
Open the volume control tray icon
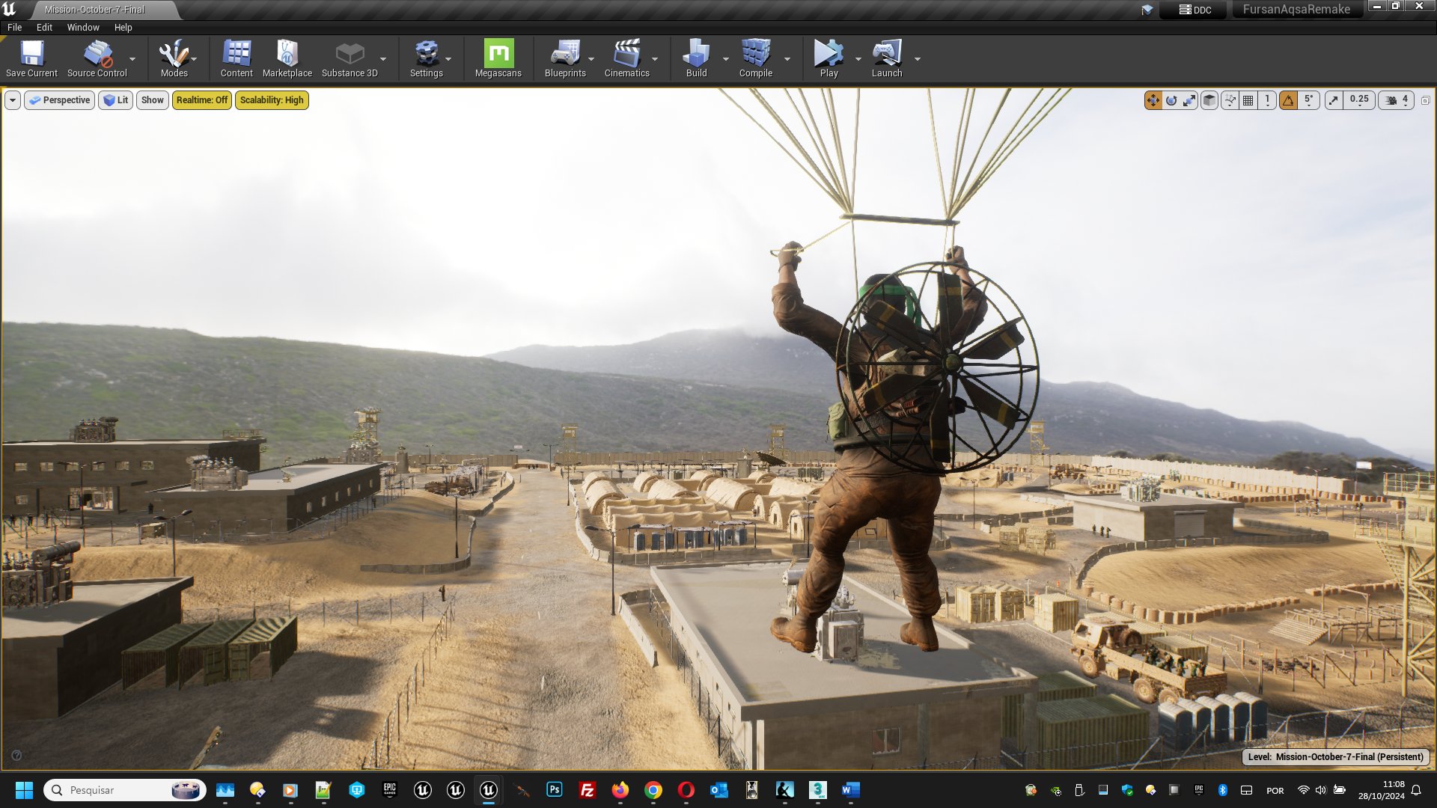coord(1320,790)
